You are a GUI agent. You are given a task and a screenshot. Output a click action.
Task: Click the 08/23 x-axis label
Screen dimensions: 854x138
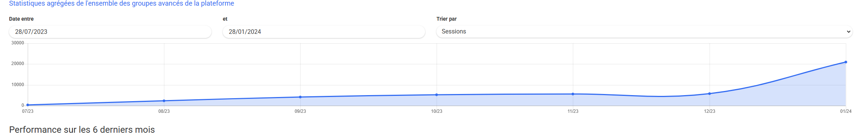pos(164,111)
